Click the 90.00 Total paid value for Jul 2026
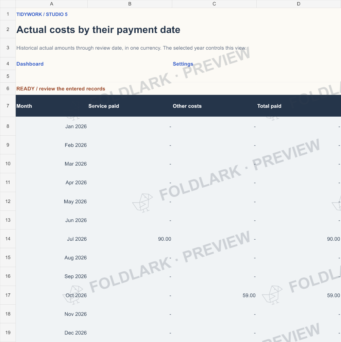The width and height of the screenshot is (341, 342). point(334,239)
